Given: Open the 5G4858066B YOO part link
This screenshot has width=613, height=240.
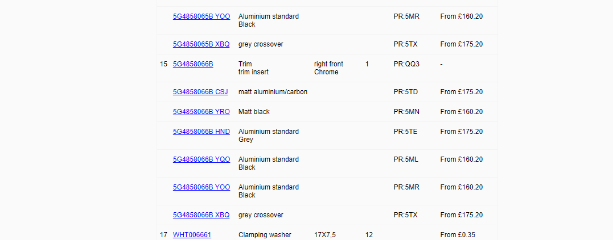Looking at the screenshot, I should (201, 187).
